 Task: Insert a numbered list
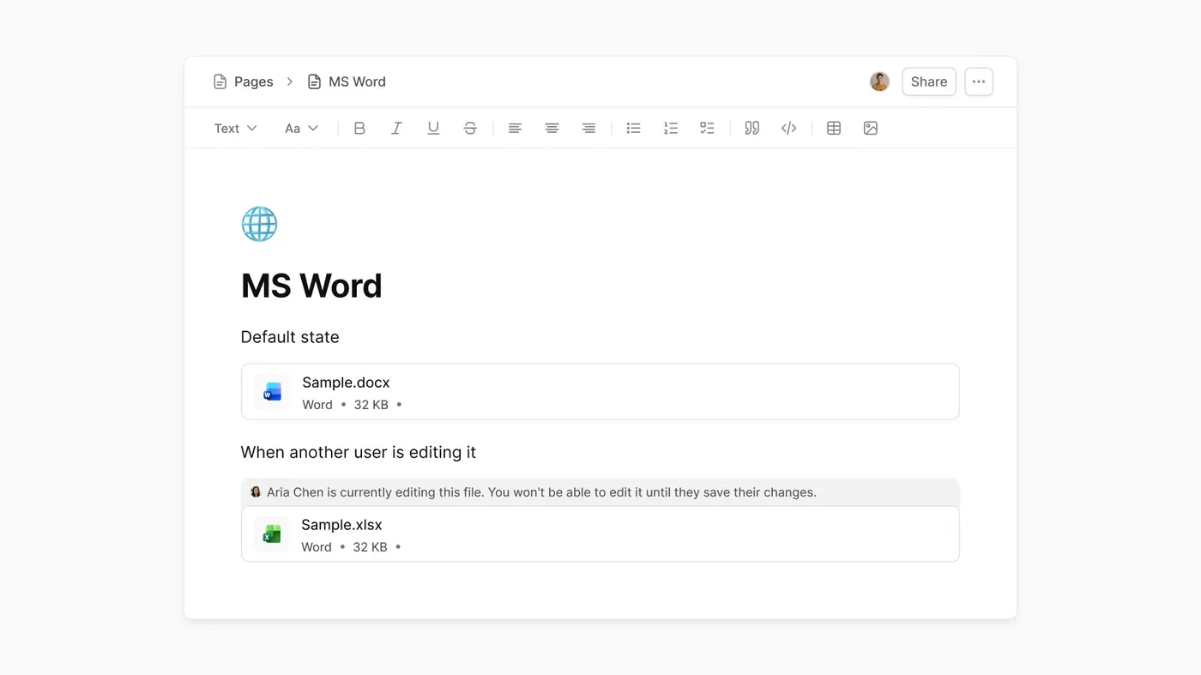click(671, 128)
